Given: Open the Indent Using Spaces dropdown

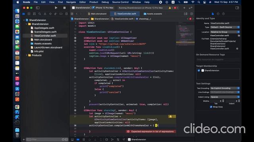Looking at the screenshot, I should tap(225, 97).
